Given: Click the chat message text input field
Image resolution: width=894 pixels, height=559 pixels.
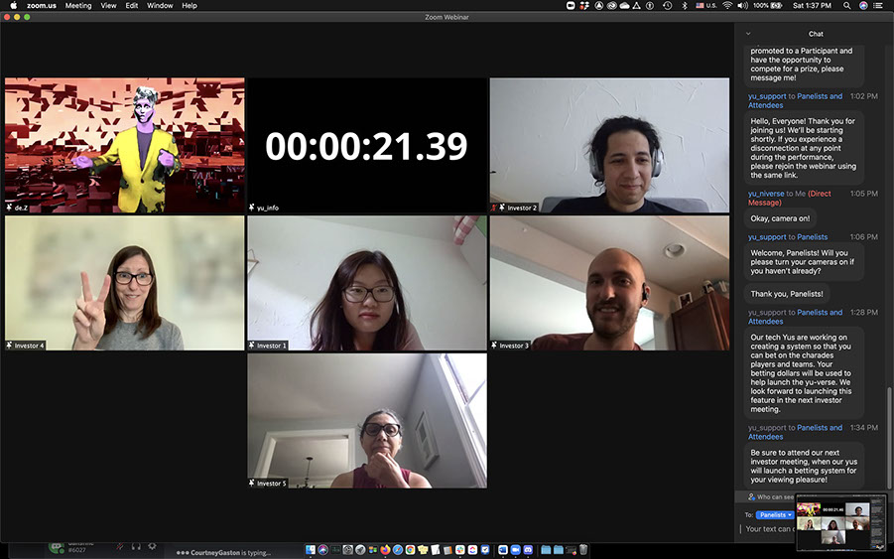Looking at the screenshot, I should pyautogui.click(x=769, y=529).
